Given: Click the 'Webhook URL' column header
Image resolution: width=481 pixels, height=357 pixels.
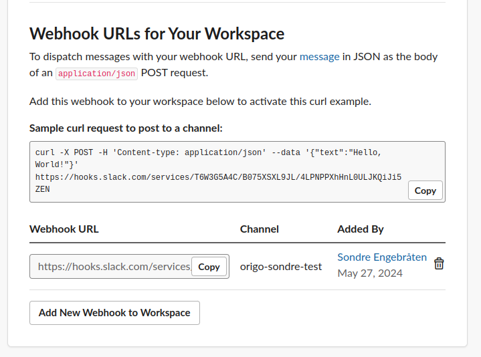Looking at the screenshot, I should pos(64,229).
